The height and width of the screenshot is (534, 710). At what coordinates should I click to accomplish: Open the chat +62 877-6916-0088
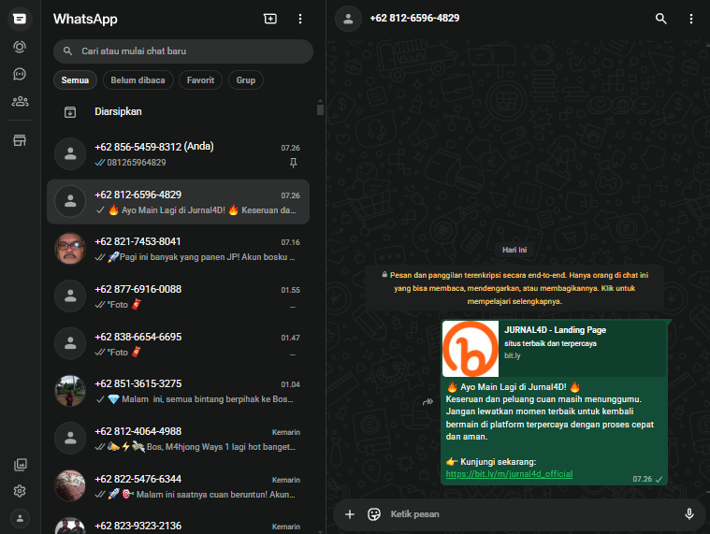click(179, 296)
